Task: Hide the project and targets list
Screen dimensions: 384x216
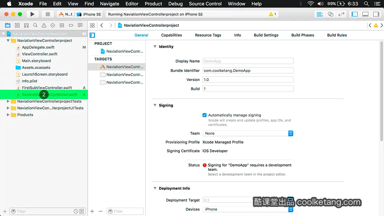Action: (x=92, y=35)
